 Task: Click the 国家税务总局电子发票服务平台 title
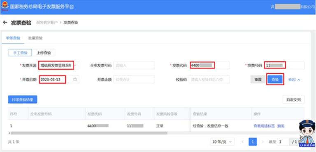[x=42, y=7]
